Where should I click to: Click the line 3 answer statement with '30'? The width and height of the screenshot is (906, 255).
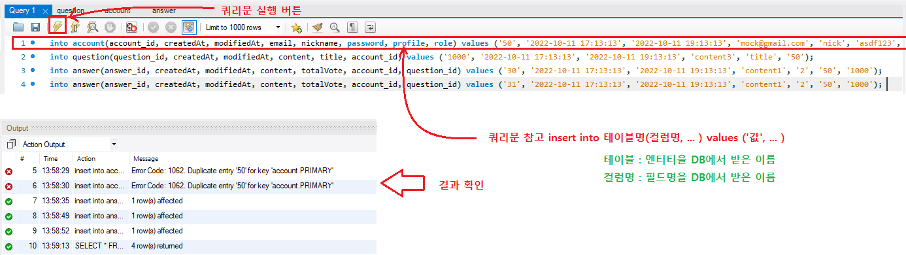click(466, 71)
